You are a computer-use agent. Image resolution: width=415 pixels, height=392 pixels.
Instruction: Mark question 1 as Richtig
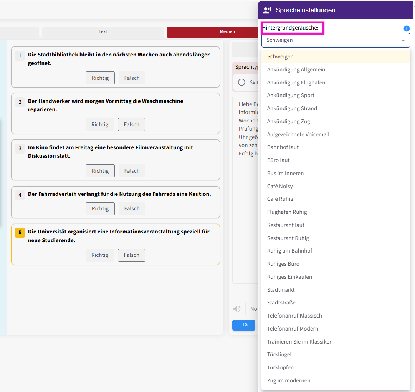(x=100, y=78)
